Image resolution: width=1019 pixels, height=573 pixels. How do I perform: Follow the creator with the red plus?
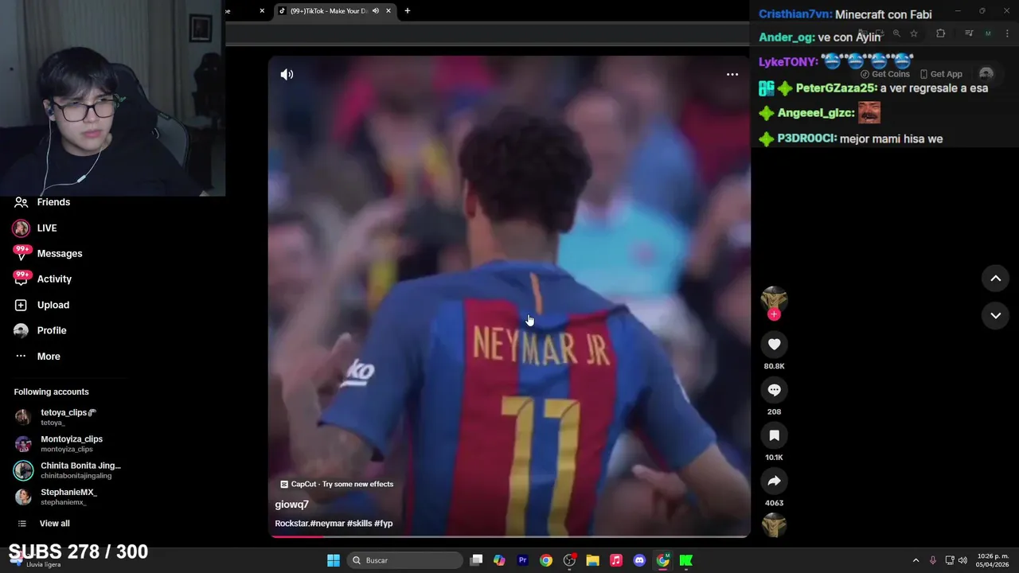(x=774, y=314)
